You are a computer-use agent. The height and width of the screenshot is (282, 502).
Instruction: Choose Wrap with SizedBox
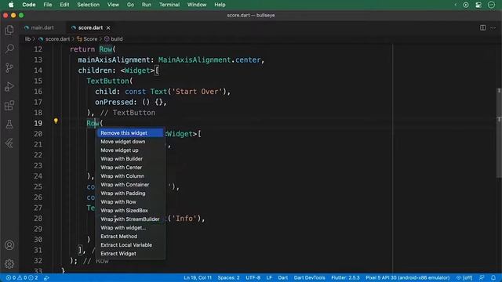131,211
